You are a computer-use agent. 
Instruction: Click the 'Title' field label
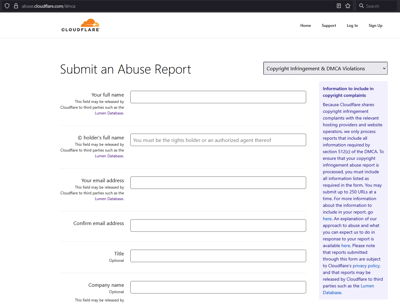119,253
